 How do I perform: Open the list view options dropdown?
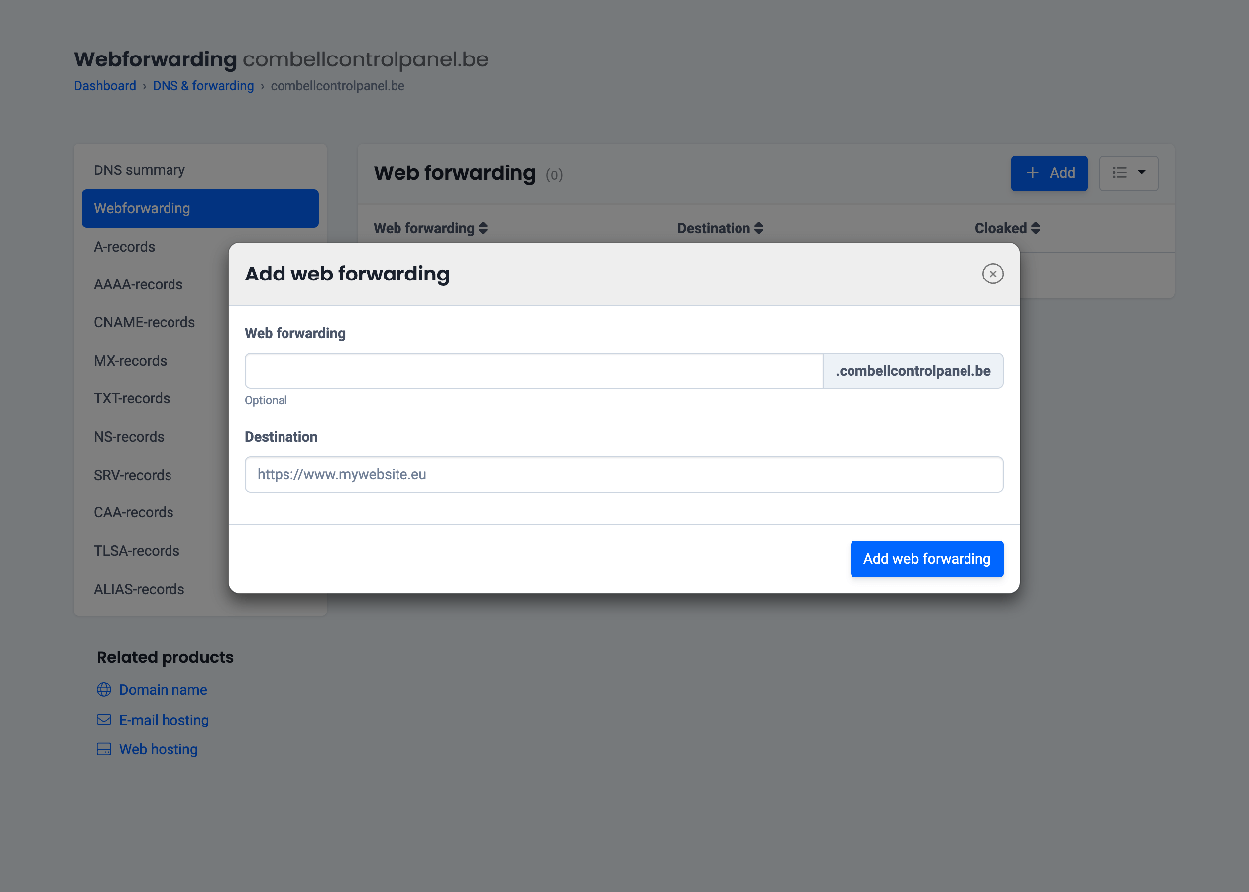coord(1129,173)
